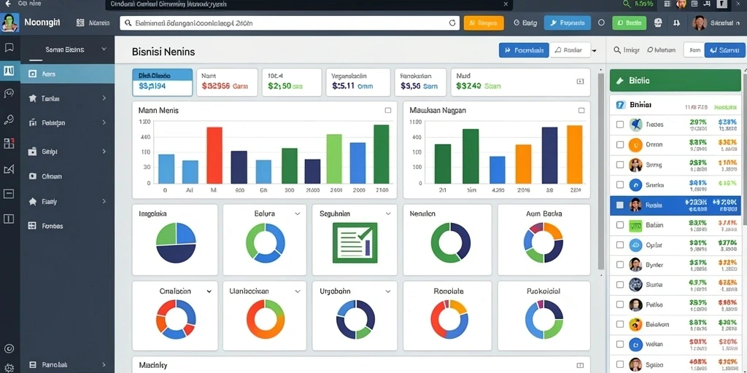Image resolution: width=747 pixels, height=373 pixels.
Task: Click the green spreadsheet checklist icon in Segubnin card
Action: 355,243
